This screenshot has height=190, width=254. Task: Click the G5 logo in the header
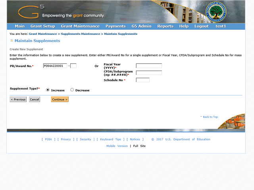tap(31, 11)
